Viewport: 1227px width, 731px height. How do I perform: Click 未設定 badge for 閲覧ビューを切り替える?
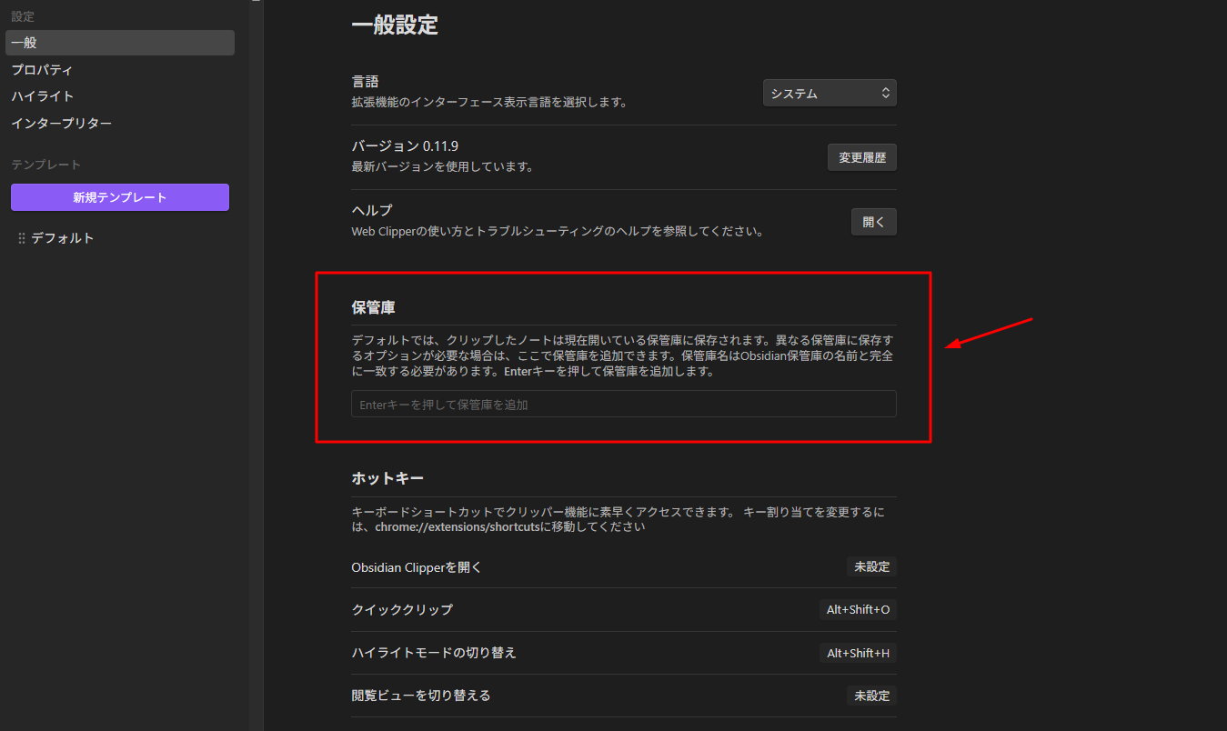(871, 696)
